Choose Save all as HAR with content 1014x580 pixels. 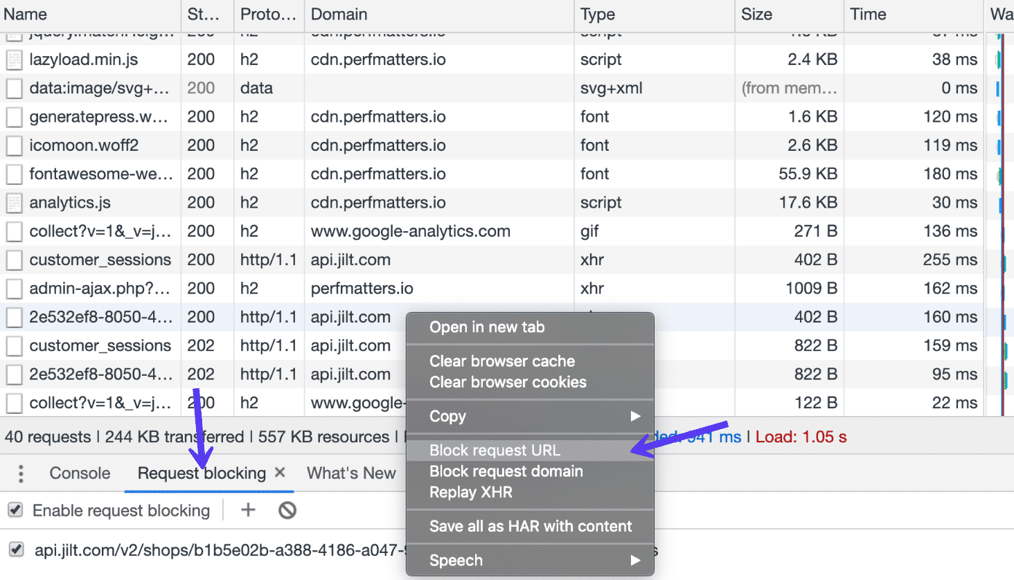tap(531, 526)
